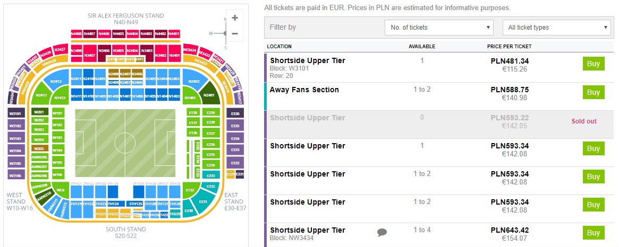Select the teal E231 corner block
The image size is (619, 247).
pos(203,201)
